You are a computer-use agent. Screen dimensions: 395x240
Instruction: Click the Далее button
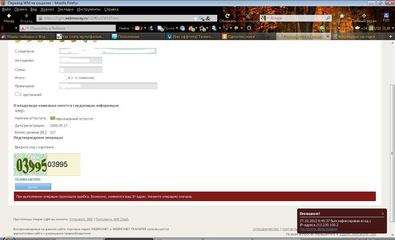tap(33, 187)
